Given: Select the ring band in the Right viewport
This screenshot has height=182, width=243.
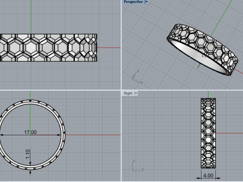Looking at the screenshot, I should tap(208, 133).
